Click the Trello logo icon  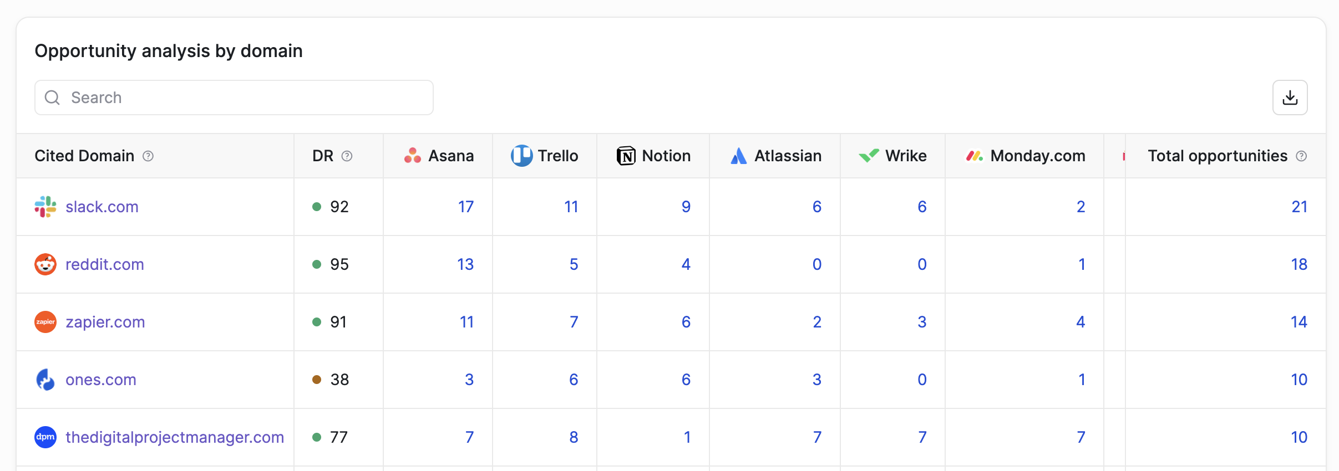coord(521,156)
